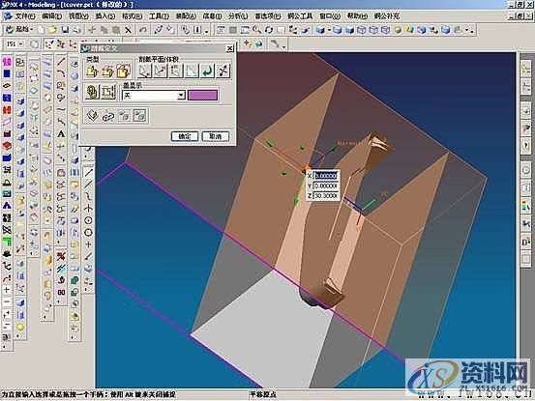Open the 文件 (File) menu
This screenshot has width=535, height=401.
click(25, 16)
